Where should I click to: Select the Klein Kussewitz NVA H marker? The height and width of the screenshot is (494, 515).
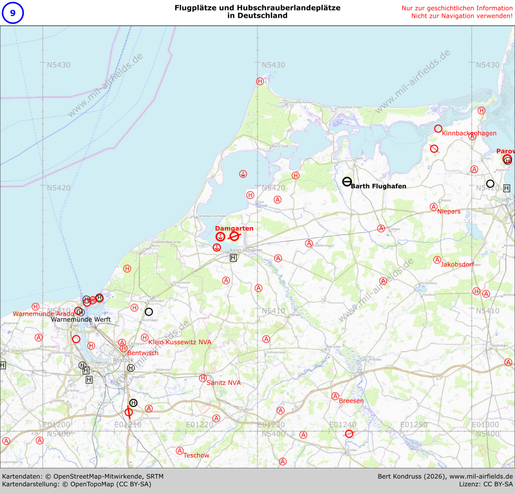point(144,337)
